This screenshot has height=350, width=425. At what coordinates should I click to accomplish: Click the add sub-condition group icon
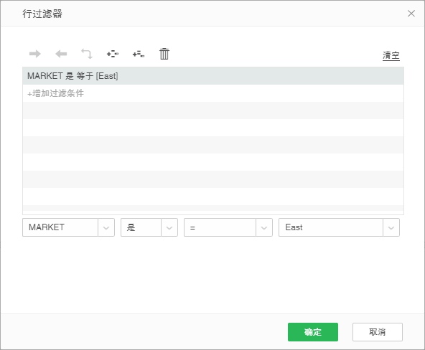(139, 54)
